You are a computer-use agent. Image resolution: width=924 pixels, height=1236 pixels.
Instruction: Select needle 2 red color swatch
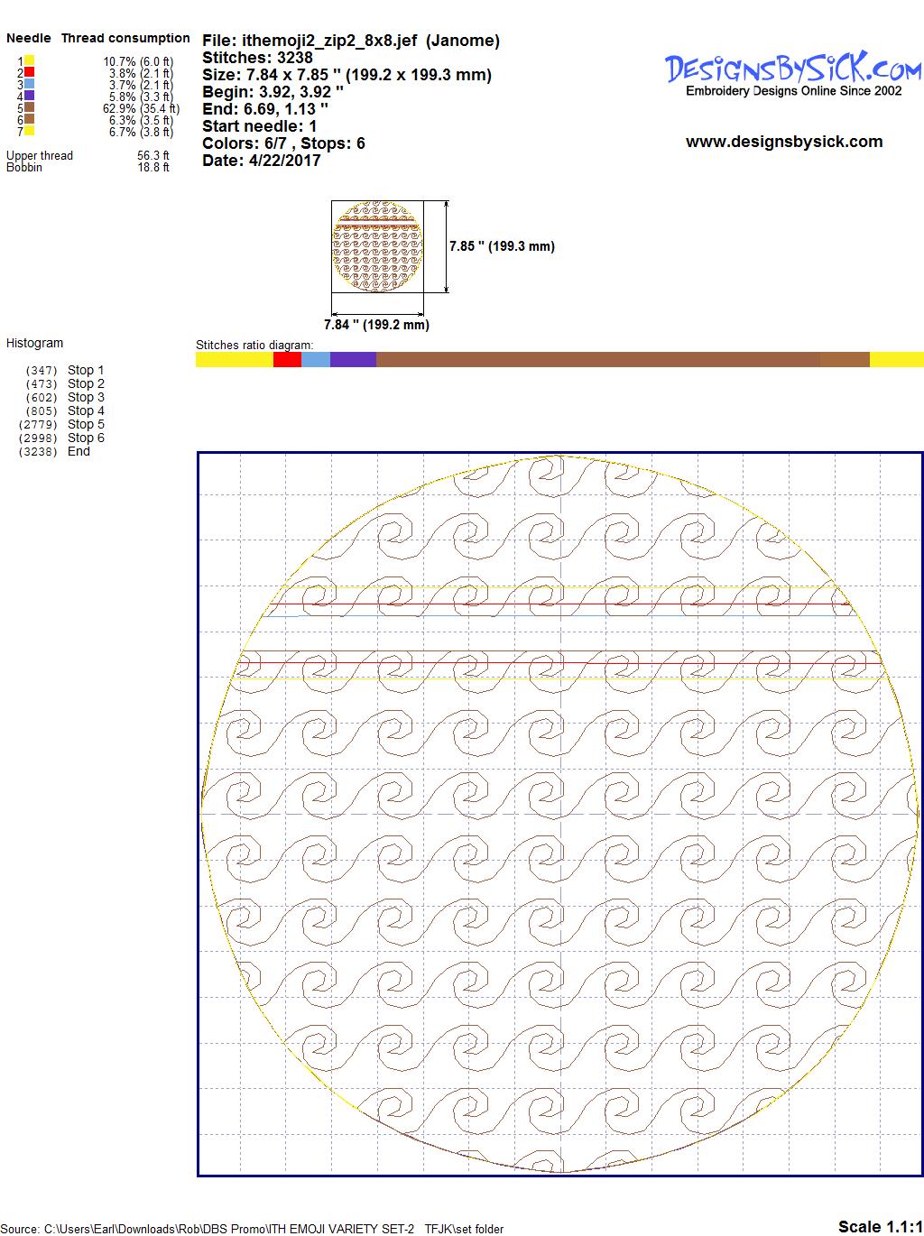pyautogui.click(x=30, y=73)
